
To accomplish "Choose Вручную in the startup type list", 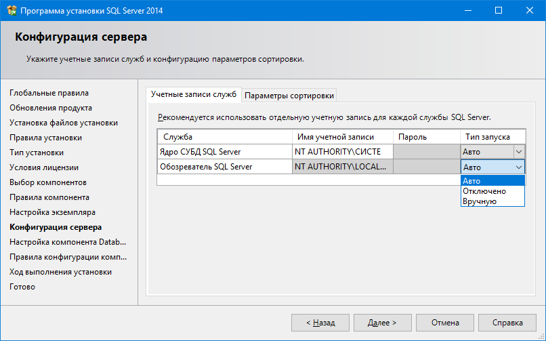I will (x=492, y=201).
